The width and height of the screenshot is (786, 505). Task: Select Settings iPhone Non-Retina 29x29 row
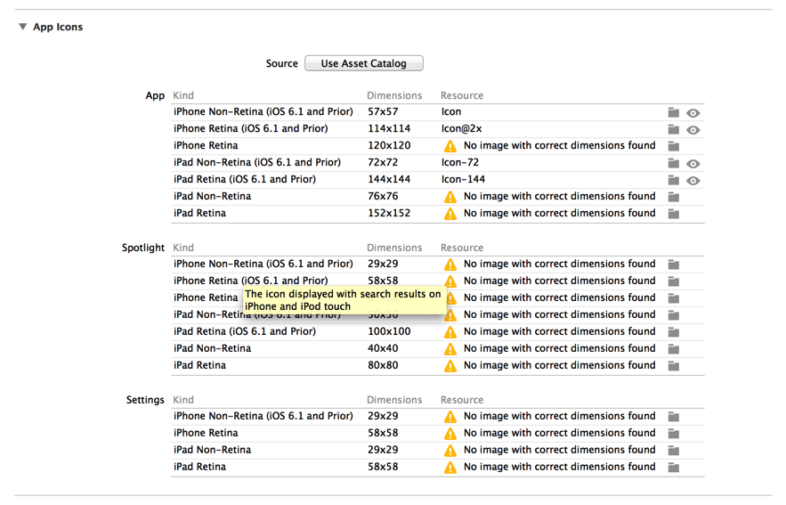[x=437, y=416]
